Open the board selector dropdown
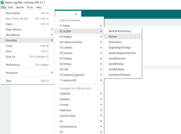Screen dimensions: 181x134 (x=68, y=14)
